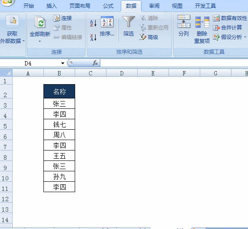248x229 pixels.
Task: Select column A header
Action: 28,73
